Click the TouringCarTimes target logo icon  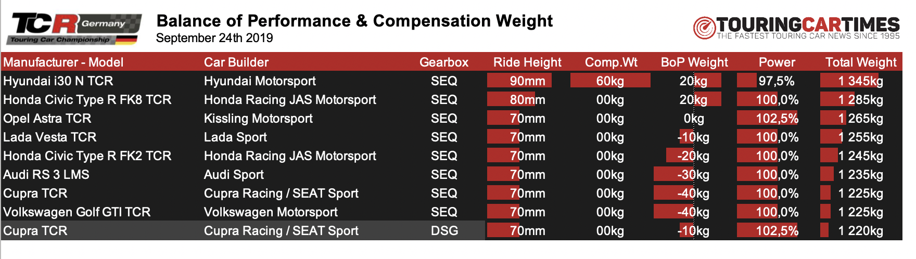704,28
